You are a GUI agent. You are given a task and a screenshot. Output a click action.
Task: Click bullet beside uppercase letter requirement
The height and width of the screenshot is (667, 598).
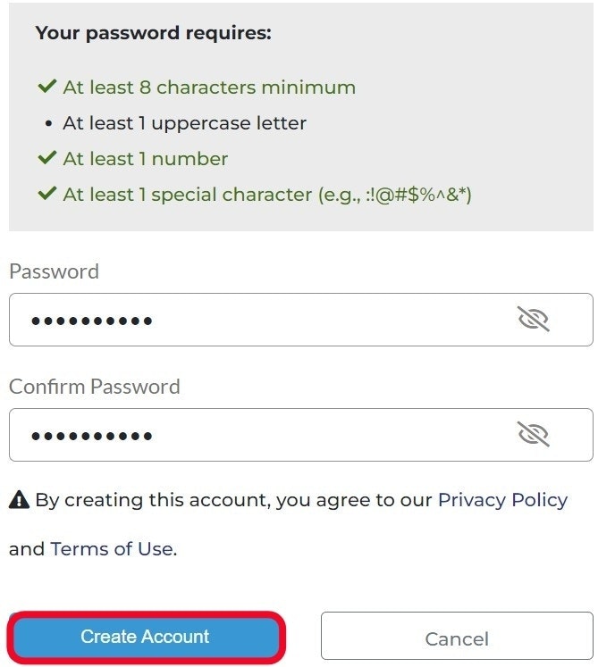click(x=47, y=123)
